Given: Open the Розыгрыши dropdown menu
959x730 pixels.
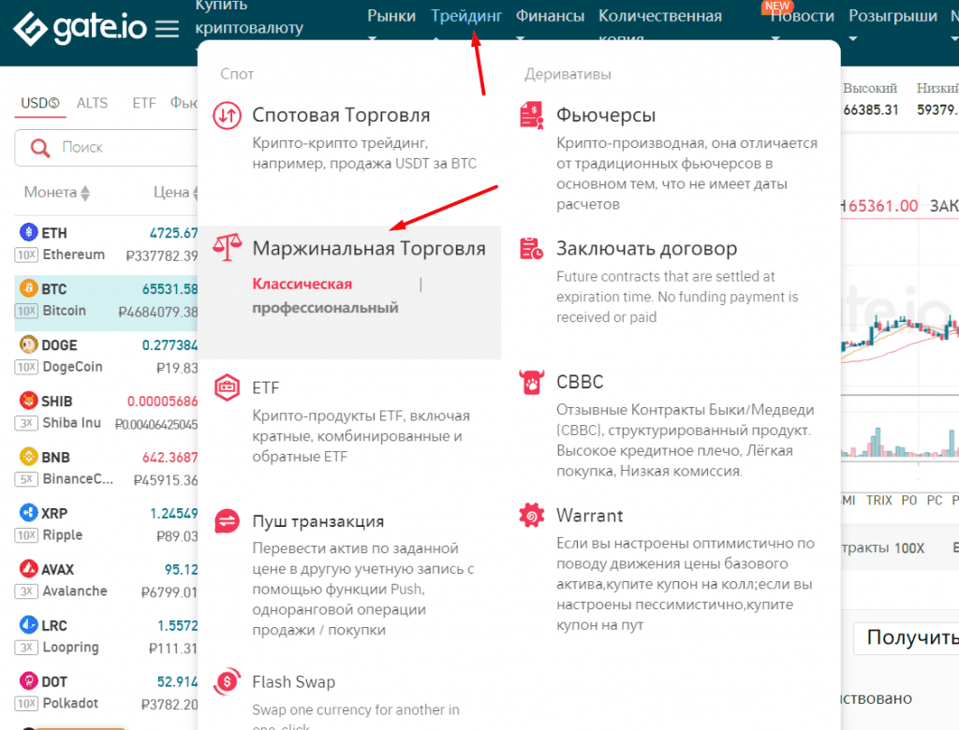Looking at the screenshot, I should click(893, 17).
